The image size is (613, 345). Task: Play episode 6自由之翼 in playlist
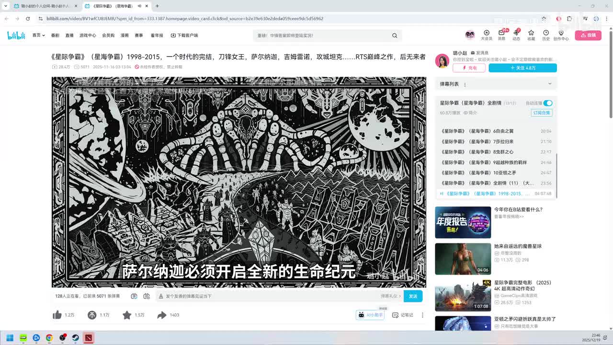pyautogui.click(x=496, y=131)
